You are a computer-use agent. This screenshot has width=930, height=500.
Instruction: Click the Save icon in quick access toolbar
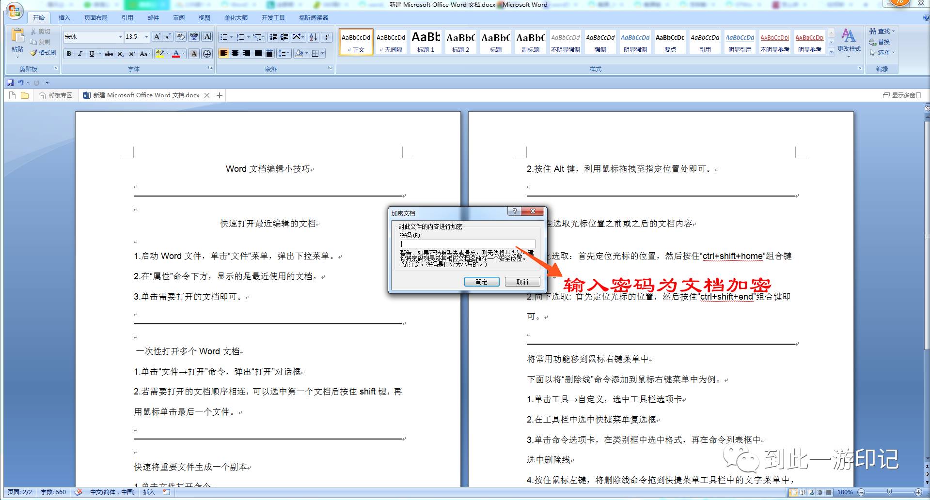click(x=10, y=83)
